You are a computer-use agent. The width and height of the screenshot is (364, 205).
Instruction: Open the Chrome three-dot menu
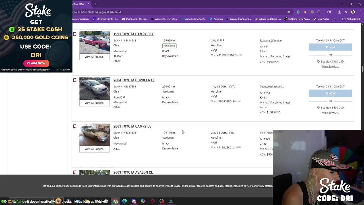click(360, 12)
